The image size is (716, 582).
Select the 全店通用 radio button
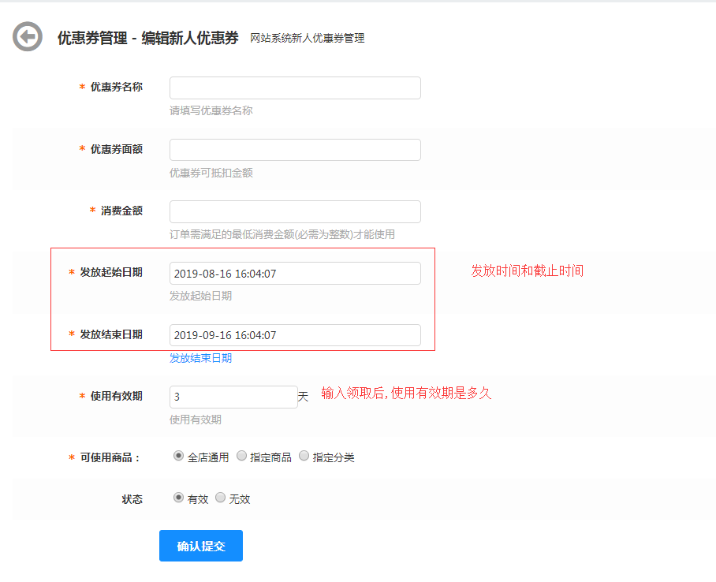point(178,456)
